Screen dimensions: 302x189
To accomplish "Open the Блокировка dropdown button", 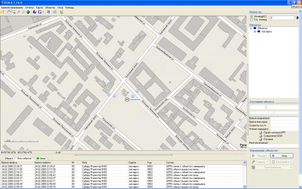I will [282, 162].
